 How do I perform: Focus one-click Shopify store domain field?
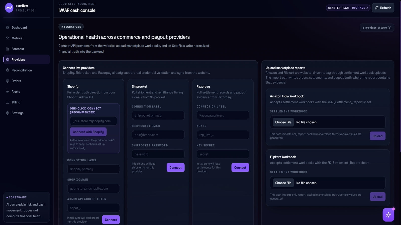click(93, 121)
